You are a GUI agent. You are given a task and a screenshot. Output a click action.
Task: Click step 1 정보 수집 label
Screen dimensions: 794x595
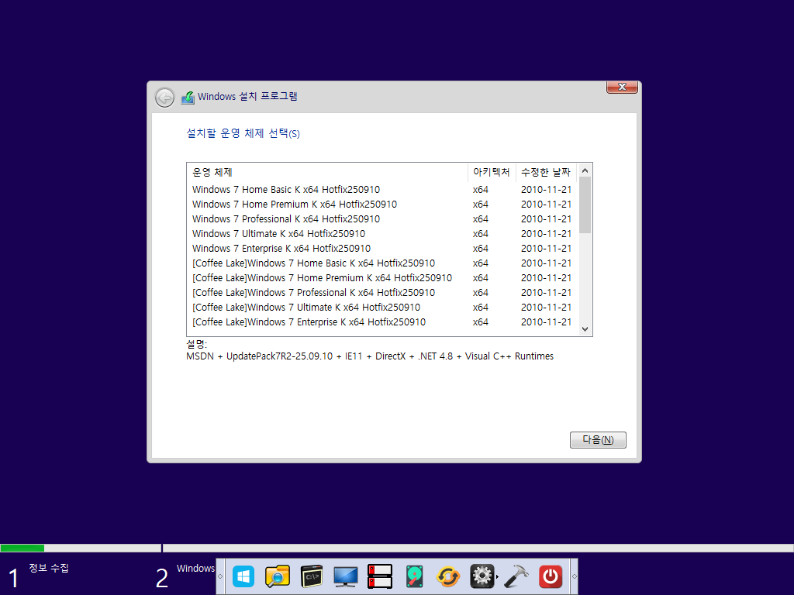coord(49,568)
